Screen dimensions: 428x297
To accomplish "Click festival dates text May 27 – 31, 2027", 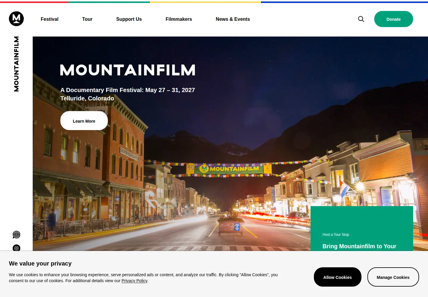I will pyautogui.click(x=170, y=90).
